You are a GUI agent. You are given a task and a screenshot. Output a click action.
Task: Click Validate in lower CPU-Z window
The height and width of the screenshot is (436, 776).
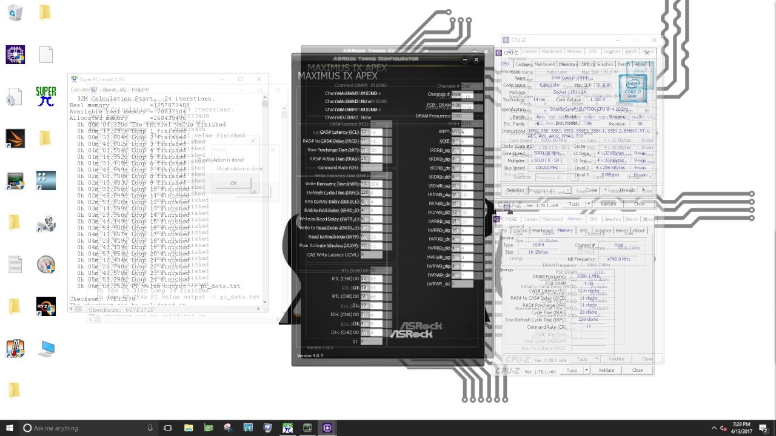[x=606, y=371]
